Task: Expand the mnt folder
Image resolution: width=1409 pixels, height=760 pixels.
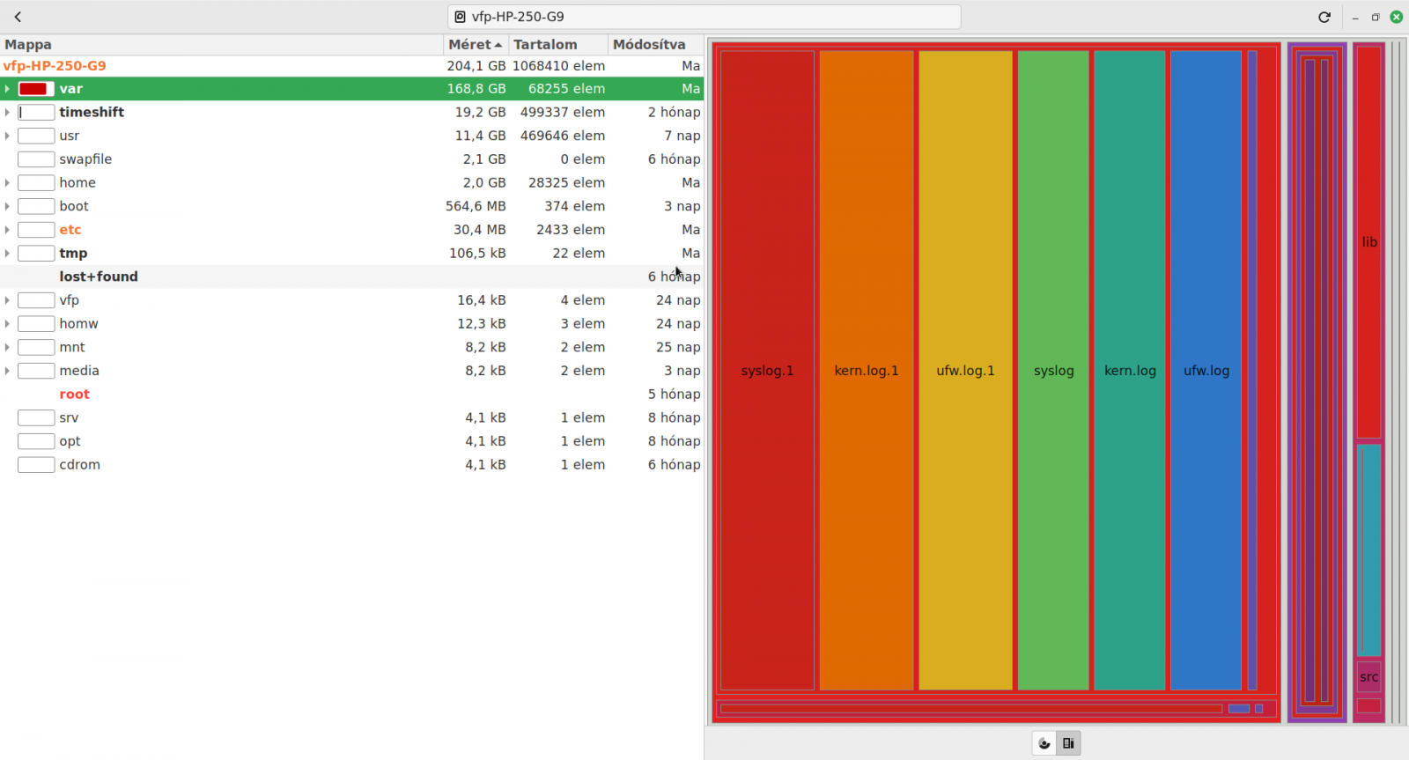Action: [x=7, y=347]
